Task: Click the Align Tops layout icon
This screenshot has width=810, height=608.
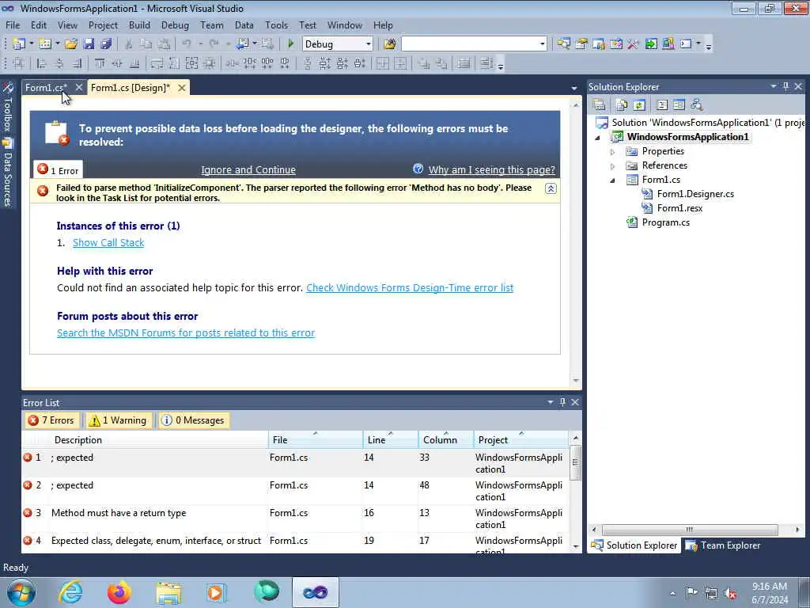Action: pos(100,63)
